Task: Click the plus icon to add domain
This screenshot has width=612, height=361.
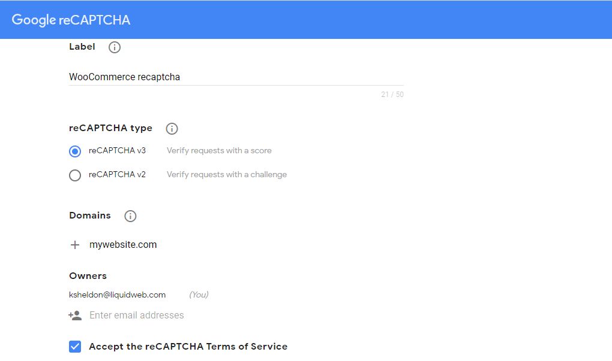Action: [75, 245]
